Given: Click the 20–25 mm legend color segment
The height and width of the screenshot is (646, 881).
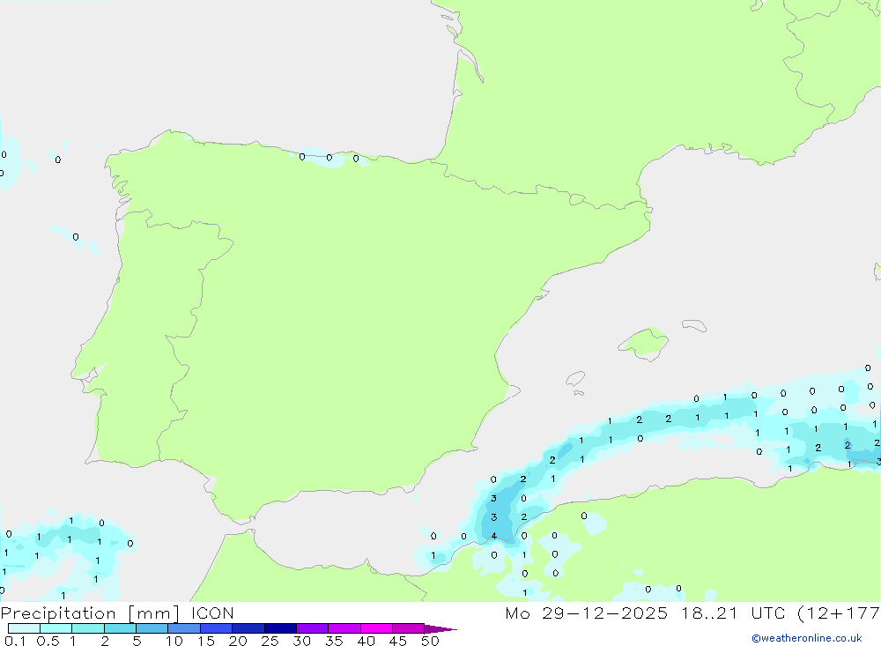Looking at the screenshot, I should pos(248,628).
